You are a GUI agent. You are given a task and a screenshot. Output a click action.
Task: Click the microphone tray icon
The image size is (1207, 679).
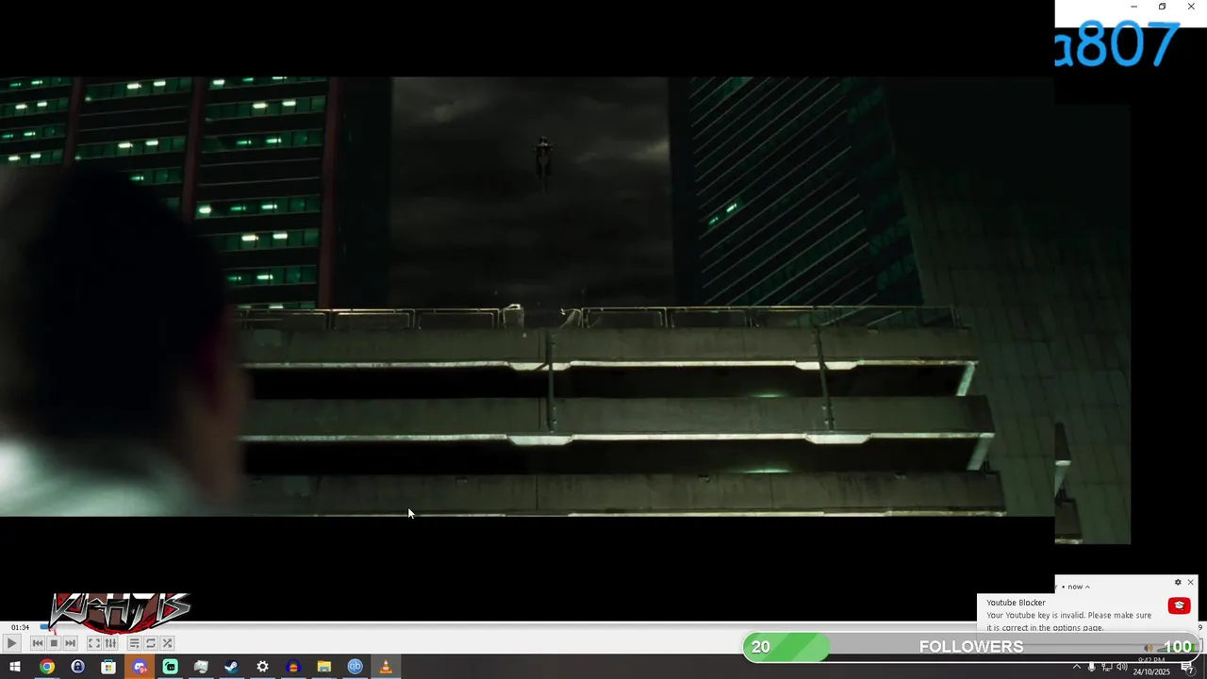pos(1092,667)
